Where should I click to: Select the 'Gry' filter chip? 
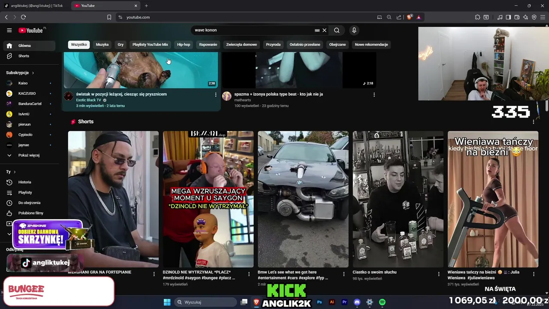point(121,44)
